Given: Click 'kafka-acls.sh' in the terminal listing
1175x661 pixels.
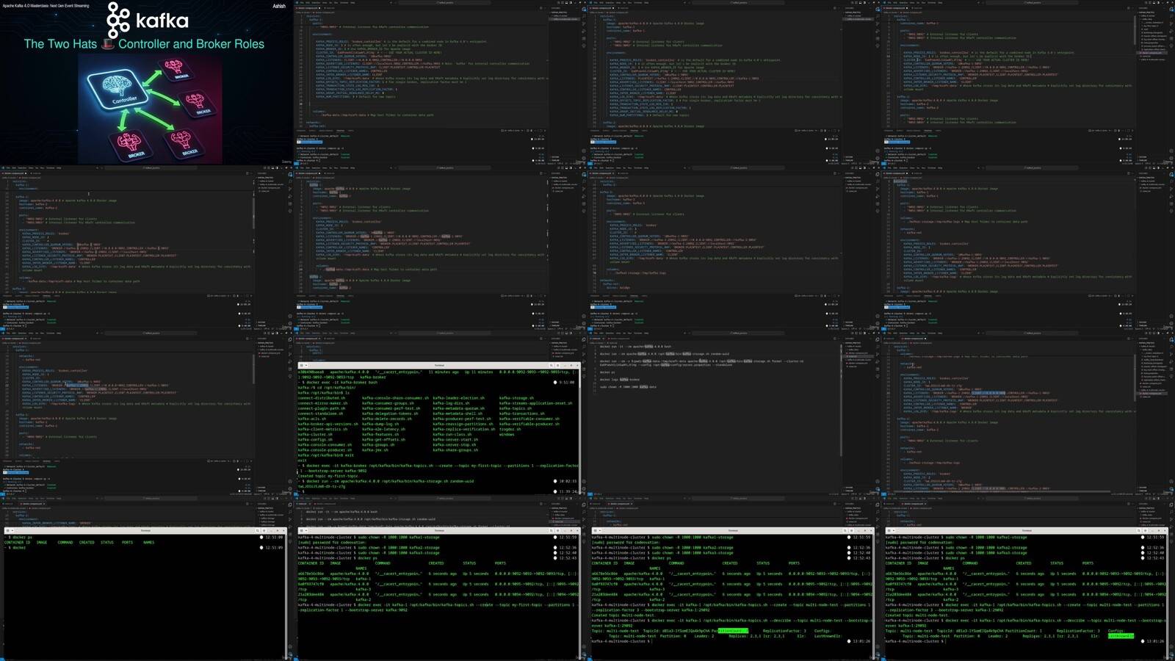Looking at the screenshot, I should (x=311, y=419).
